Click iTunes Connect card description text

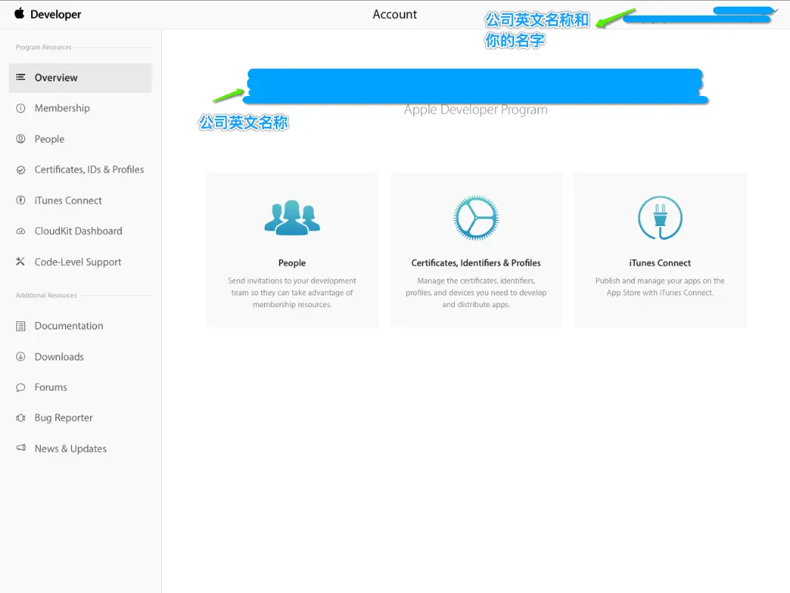pyautogui.click(x=660, y=287)
